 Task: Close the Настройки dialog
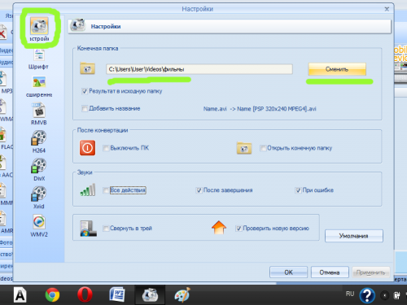[x=387, y=9]
